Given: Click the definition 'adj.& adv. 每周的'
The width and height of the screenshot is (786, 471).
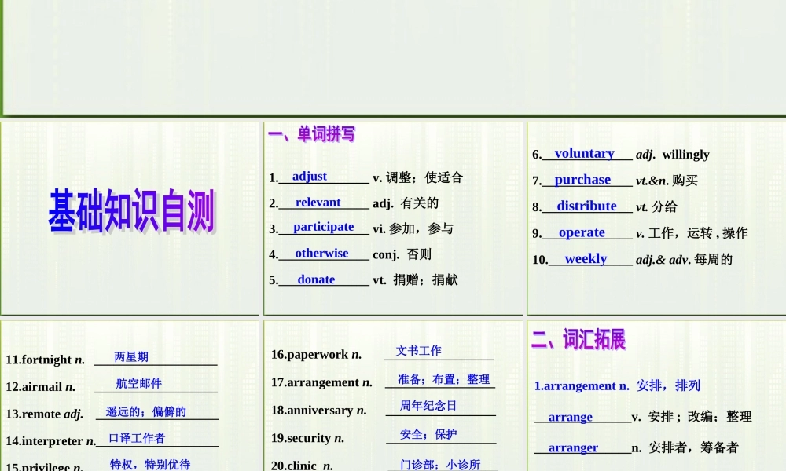Looking at the screenshot, I should pos(685,259).
